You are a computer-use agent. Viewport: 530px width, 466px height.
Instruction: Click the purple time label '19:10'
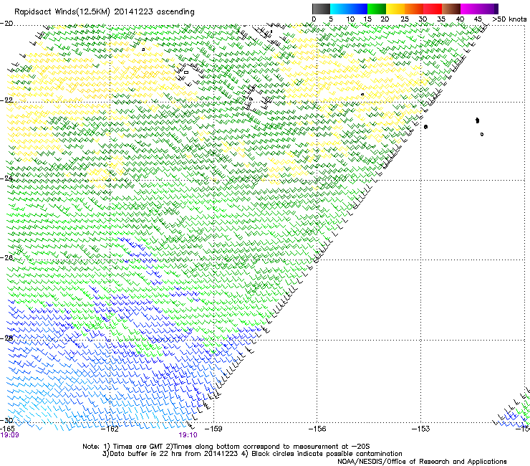pyautogui.click(x=188, y=435)
